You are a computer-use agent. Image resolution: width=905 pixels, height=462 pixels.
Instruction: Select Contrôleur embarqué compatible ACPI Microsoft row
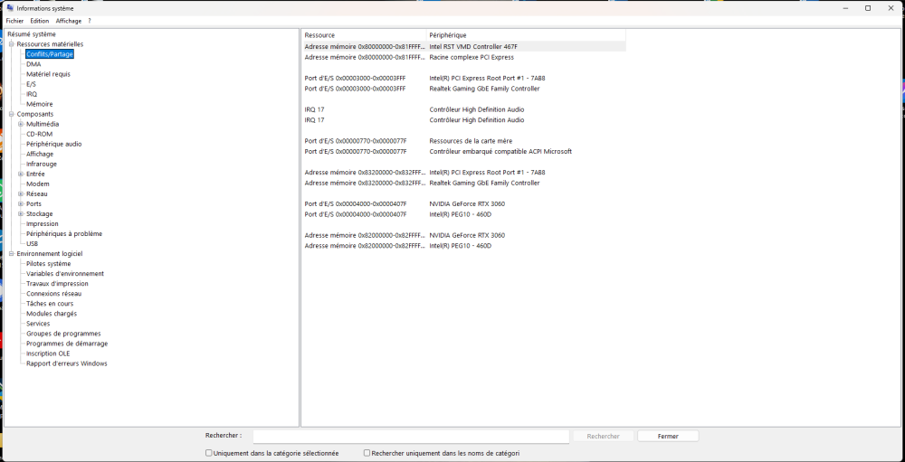(464, 152)
